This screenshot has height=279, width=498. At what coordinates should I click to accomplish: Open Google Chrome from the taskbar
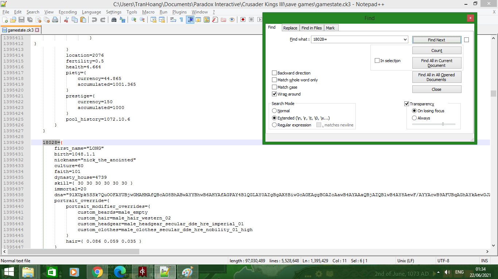[x=97, y=272]
